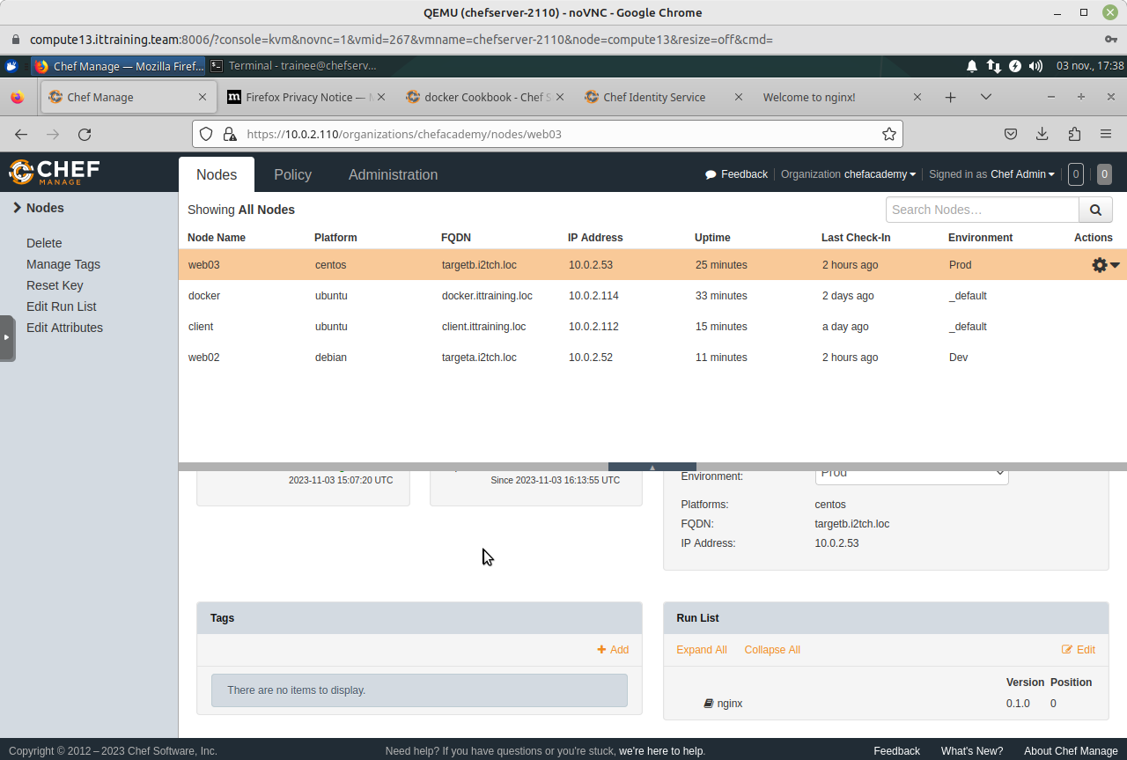Viewport: 1127px width, 760px height.
Task: Click the Add tag button
Action: (613, 650)
